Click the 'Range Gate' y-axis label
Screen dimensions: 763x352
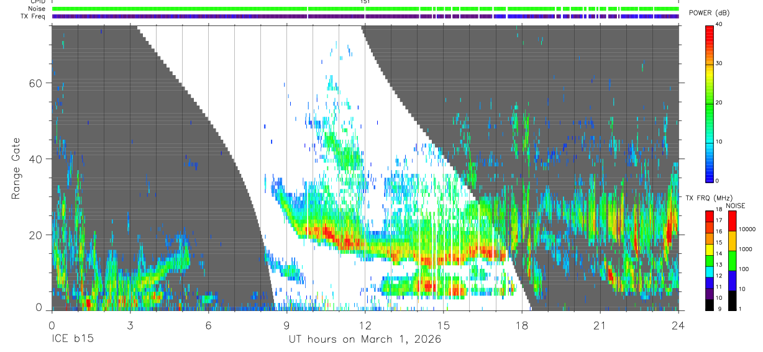click(16, 168)
